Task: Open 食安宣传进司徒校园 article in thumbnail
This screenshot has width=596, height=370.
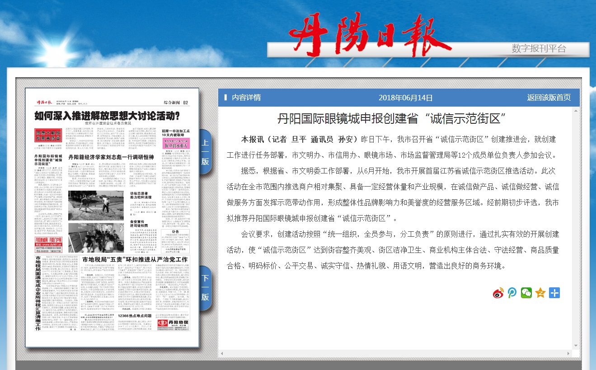Action: [x=140, y=223]
